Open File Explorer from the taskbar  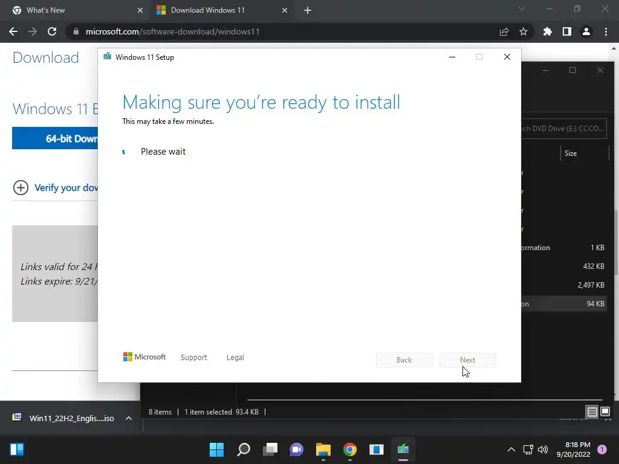click(x=323, y=449)
